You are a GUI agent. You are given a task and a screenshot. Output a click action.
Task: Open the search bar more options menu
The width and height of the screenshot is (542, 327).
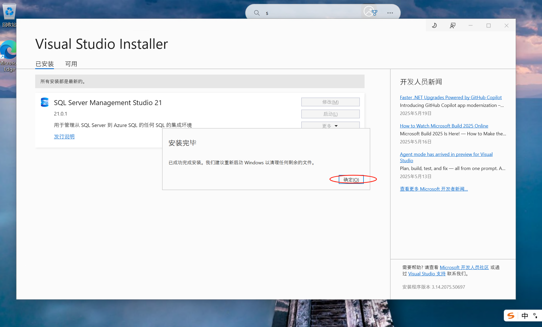pos(390,13)
